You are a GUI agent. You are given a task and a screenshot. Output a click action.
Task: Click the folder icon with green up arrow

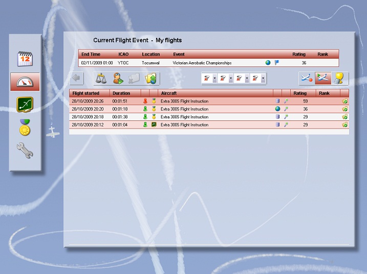point(152,78)
